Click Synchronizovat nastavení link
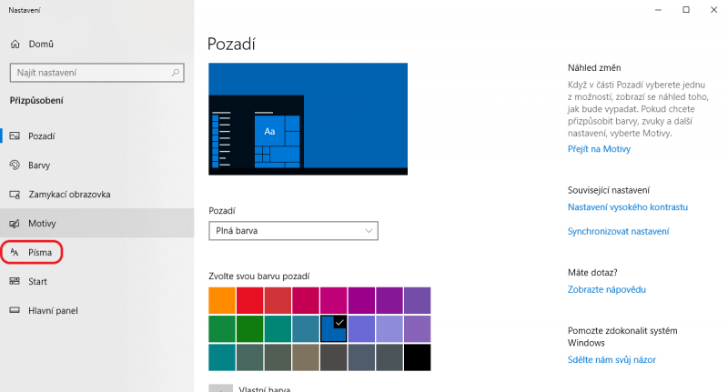Image resolution: width=728 pixels, height=392 pixels. coord(618,232)
